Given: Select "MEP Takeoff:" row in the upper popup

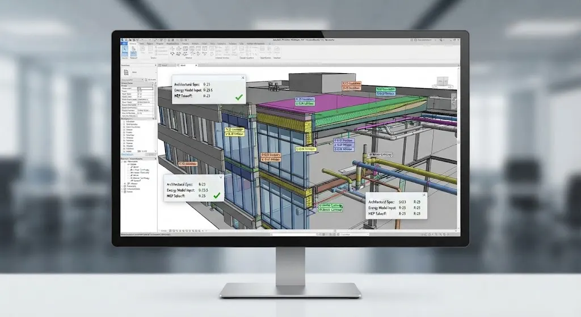Looking at the screenshot, I should (x=192, y=95).
